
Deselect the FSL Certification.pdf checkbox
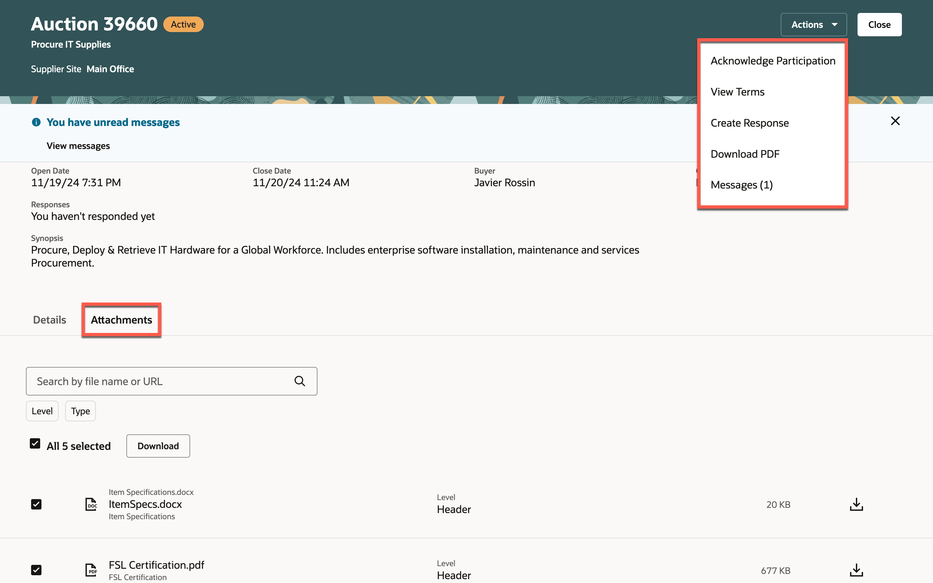point(36,570)
